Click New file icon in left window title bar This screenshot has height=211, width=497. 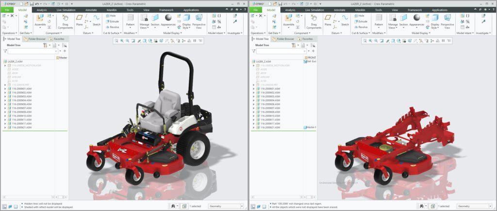point(21,3)
